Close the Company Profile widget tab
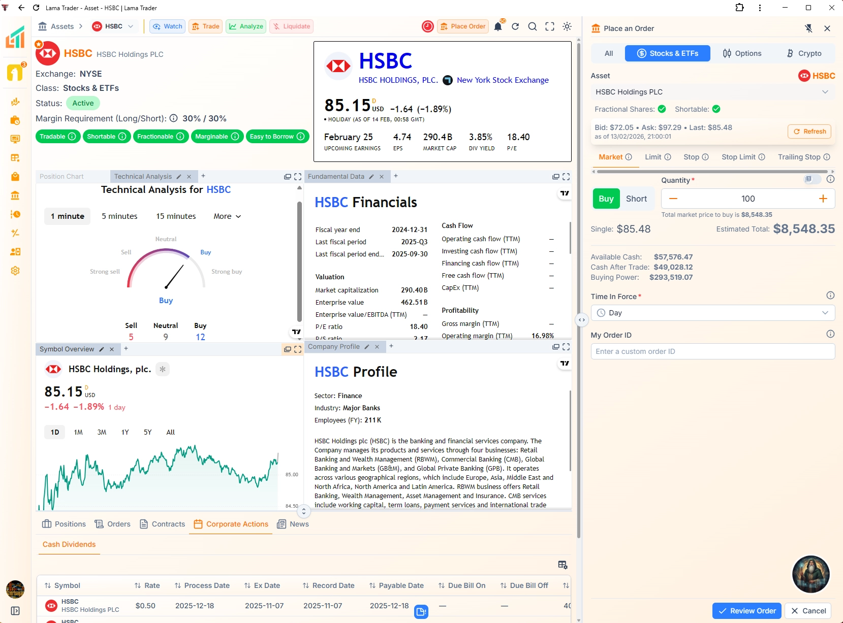Viewport: 843px width, 623px height. (377, 347)
